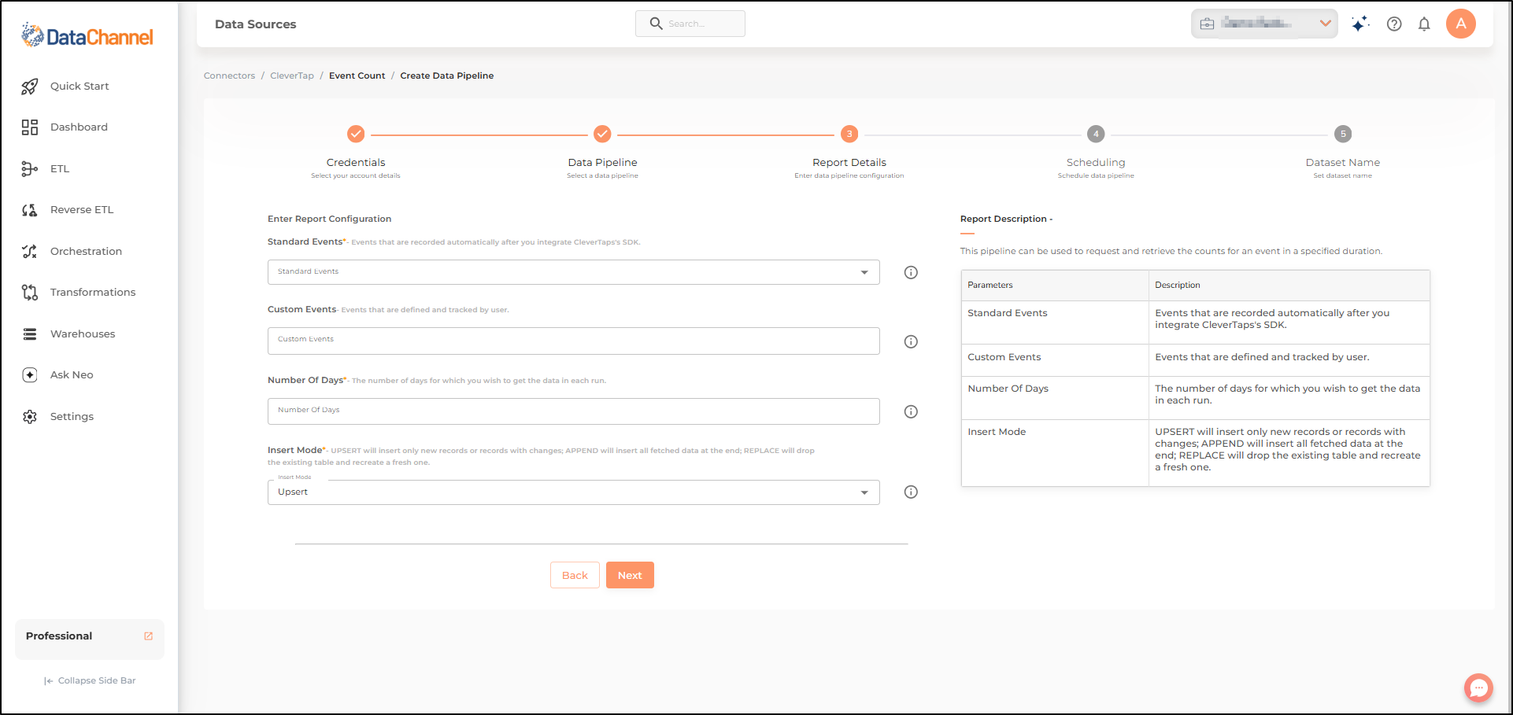Open Professional plan external link icon
This screenshot has height=715, width=1513.
click(x=148, y=636)
